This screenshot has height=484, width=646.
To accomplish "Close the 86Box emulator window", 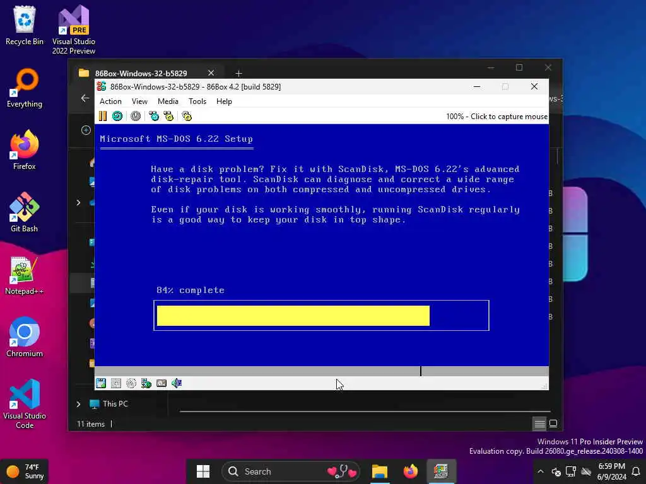I will click(x=534, y=86).
